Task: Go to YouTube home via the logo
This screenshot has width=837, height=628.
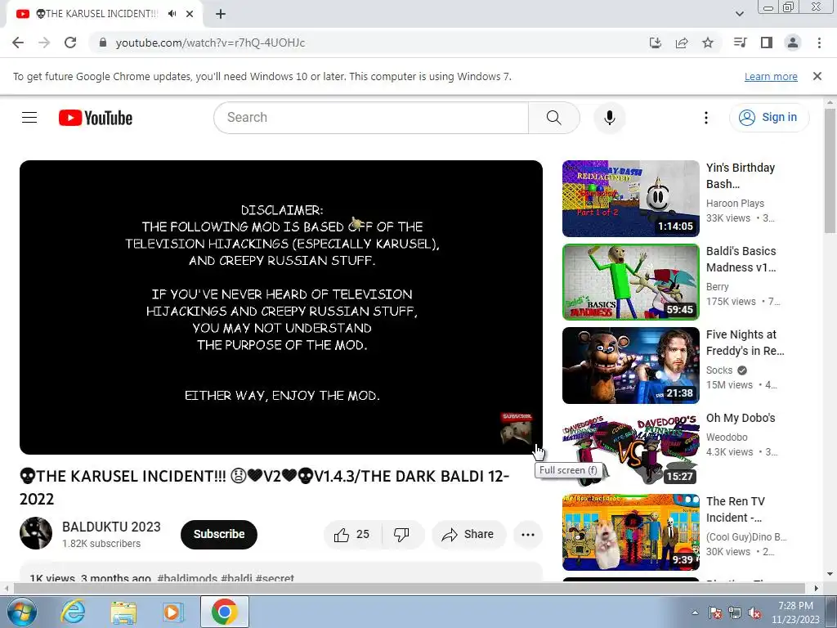Action: [96, 118]
